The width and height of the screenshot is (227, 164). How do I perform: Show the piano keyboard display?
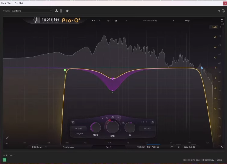coord(7,143)
